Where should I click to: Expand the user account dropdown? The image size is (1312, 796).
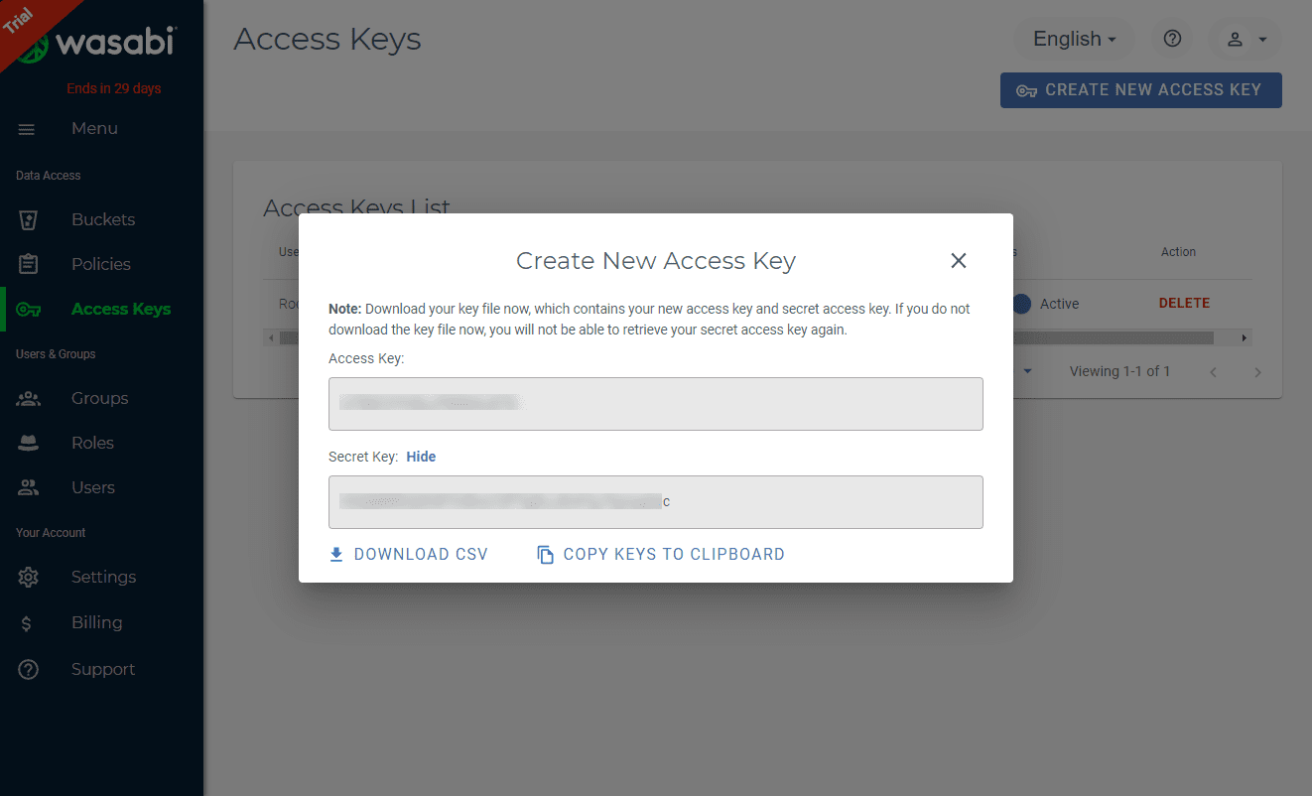(x=1246, y=39)
